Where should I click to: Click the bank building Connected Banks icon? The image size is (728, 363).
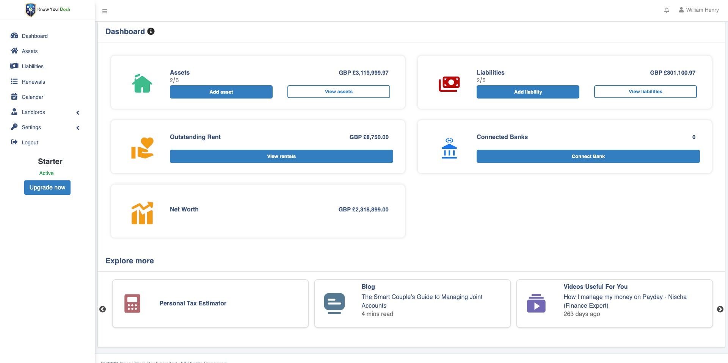click(x=449, y=148)
